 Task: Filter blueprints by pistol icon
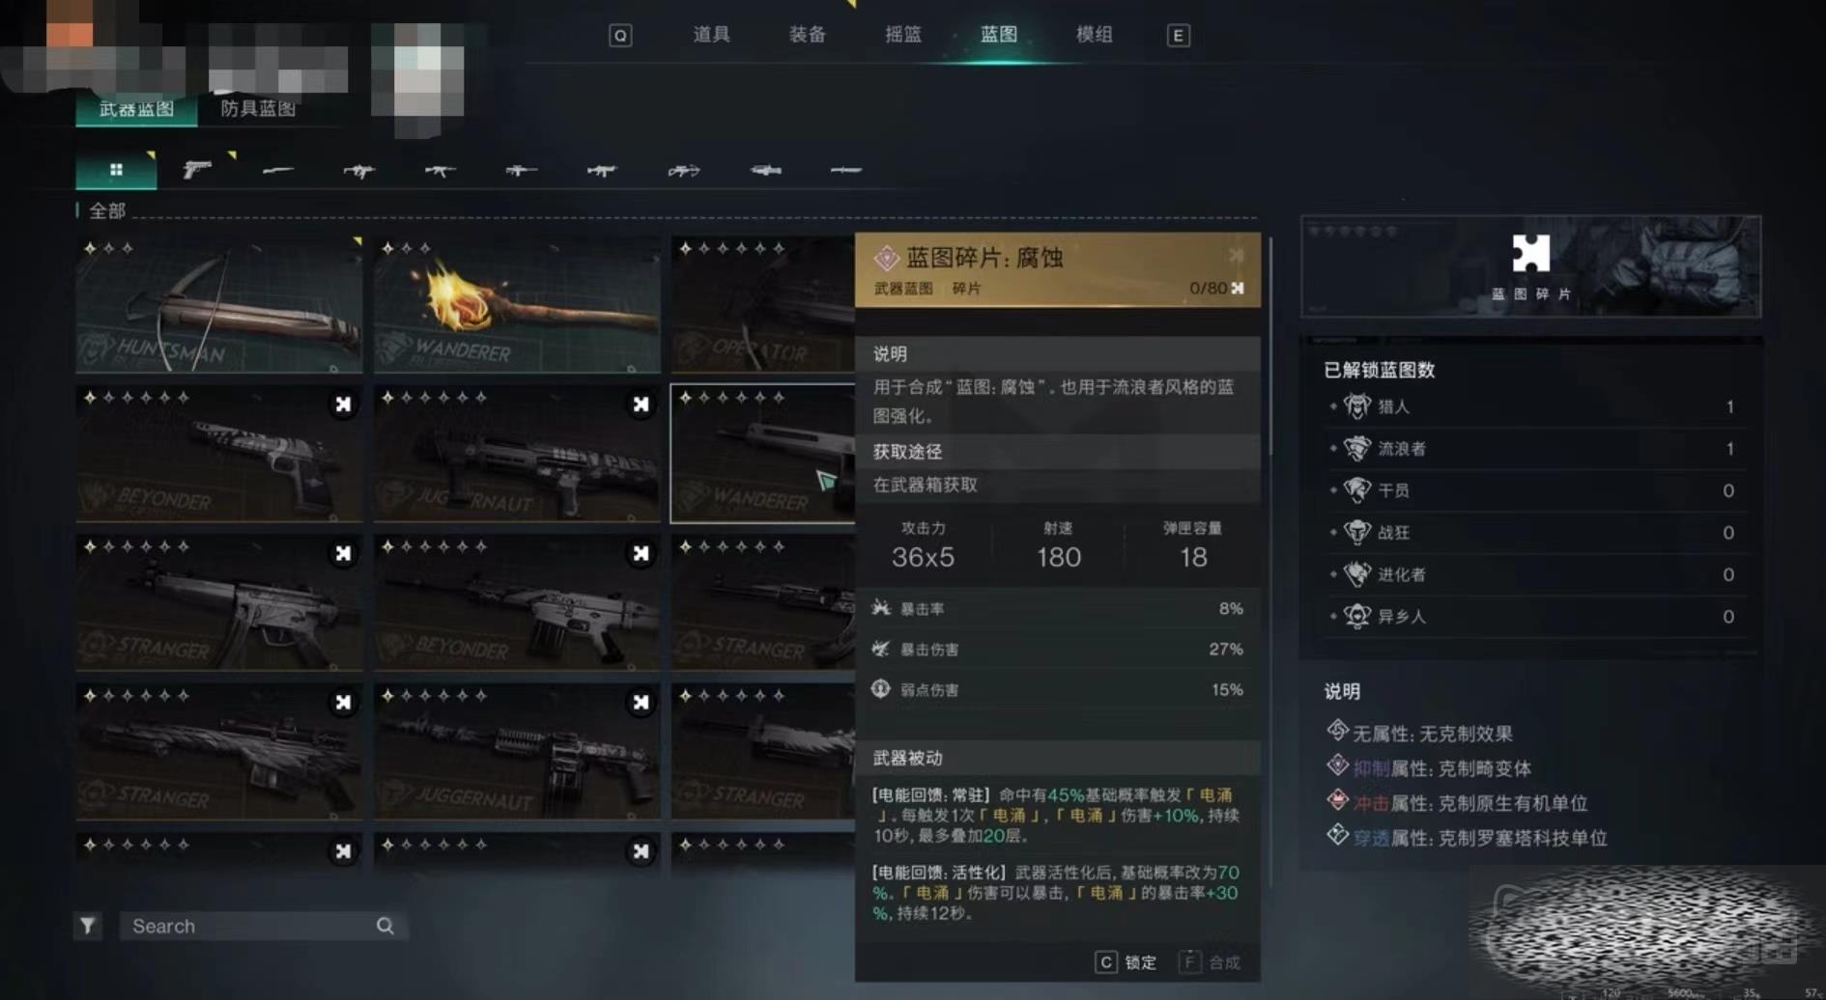[x=197, y=170]
